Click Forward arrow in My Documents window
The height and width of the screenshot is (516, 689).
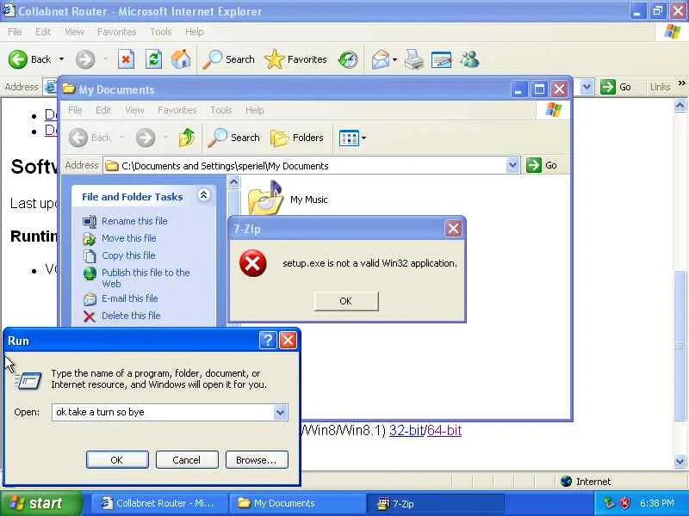(146, 138)
